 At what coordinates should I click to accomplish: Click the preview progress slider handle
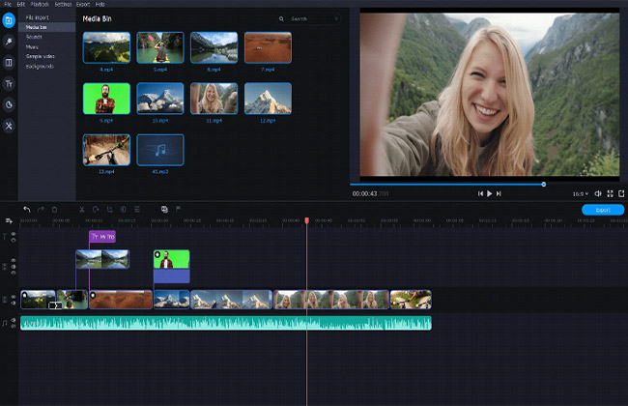pyautogui.click(x=543, y=184)
